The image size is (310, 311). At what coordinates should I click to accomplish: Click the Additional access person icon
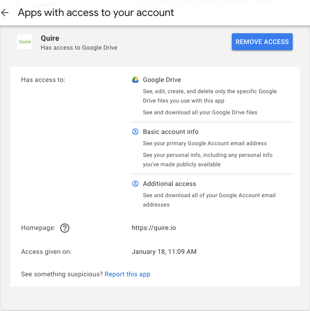tap(135, 184)
